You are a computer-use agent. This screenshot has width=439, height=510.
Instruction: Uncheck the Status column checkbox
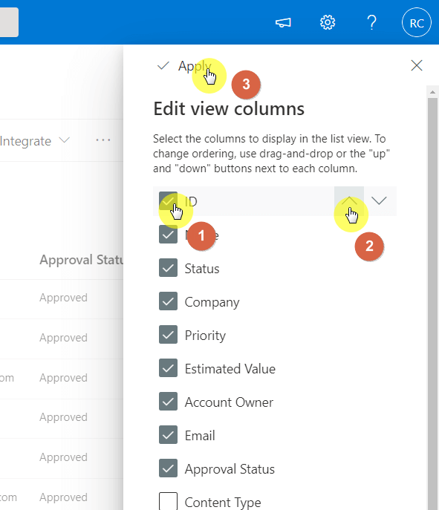pos(168,268)
